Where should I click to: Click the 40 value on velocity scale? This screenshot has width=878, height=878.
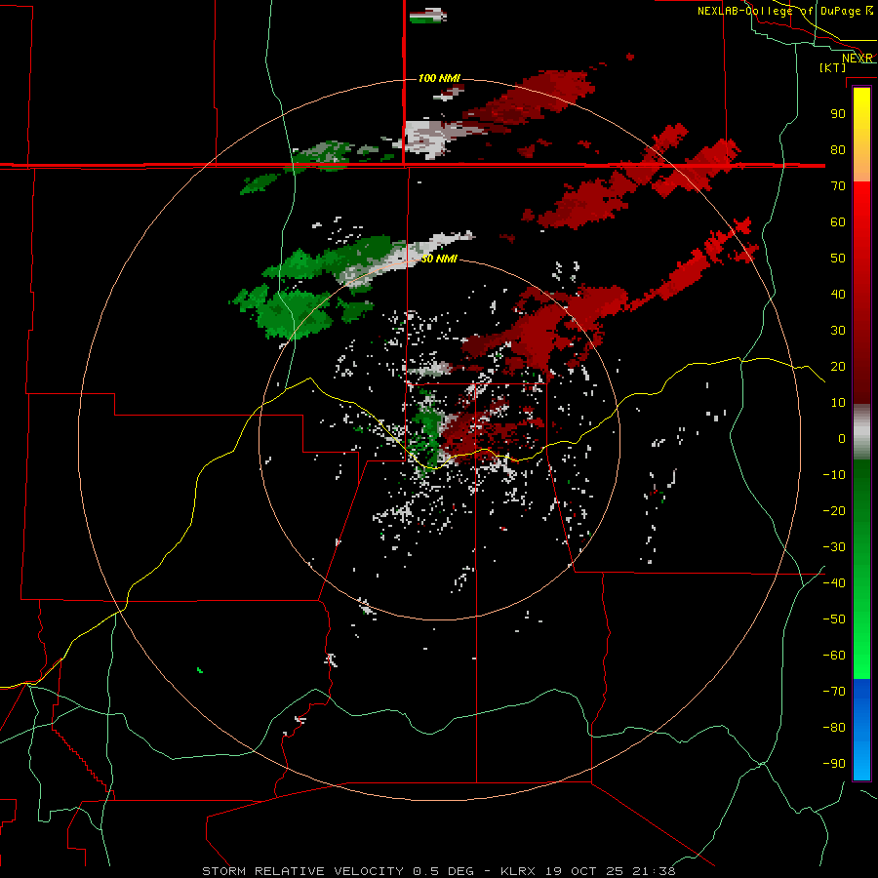(x=838, y=294)
